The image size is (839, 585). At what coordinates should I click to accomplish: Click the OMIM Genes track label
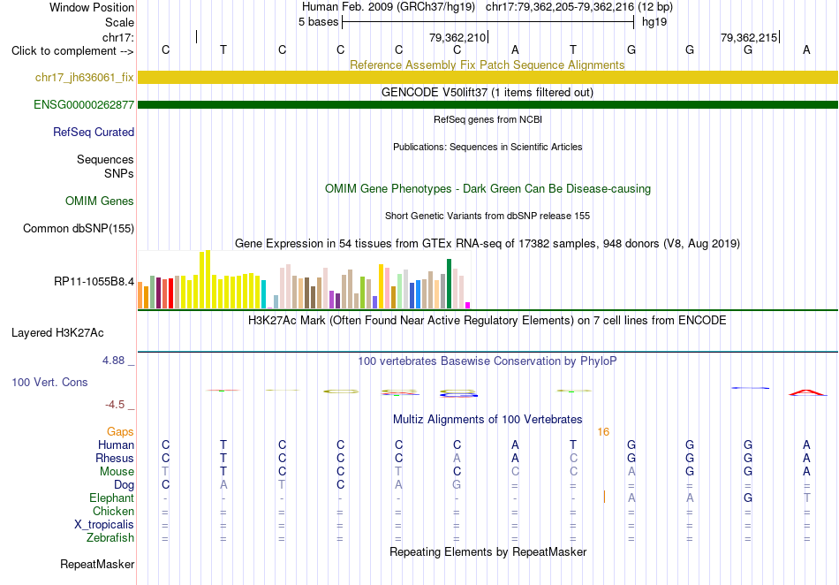[100, 201]
